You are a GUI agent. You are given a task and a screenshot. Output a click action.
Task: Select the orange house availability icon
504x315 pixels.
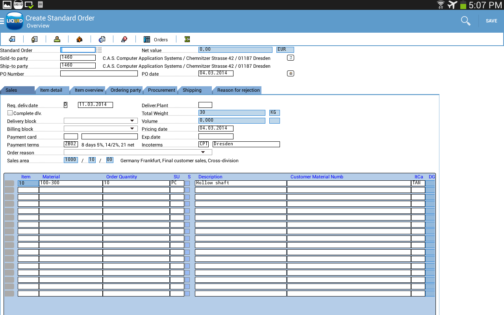click(79, 39)
